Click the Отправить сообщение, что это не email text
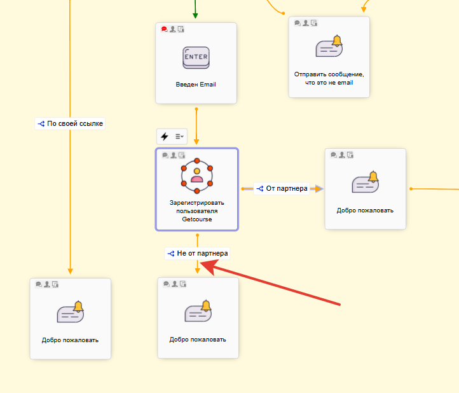 click(x=329, y=78)
